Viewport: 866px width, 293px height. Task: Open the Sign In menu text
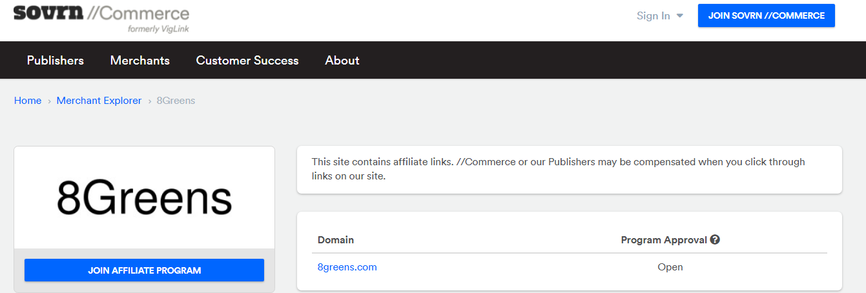point(653,16)
